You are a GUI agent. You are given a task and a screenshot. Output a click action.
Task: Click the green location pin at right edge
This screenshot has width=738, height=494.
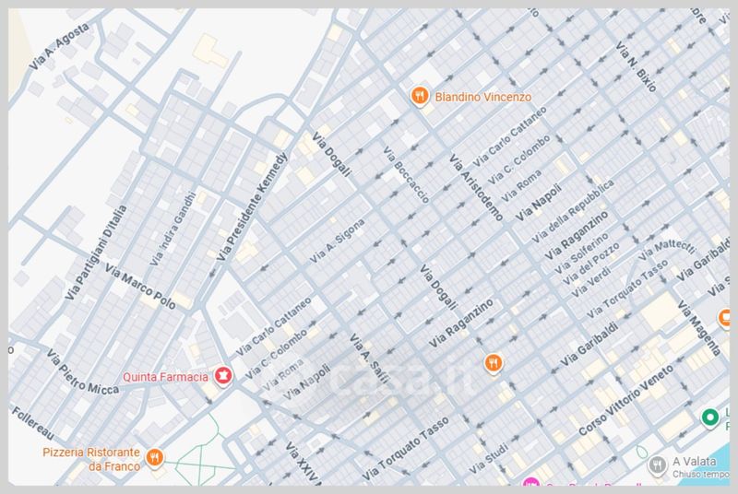click(709, 418)
